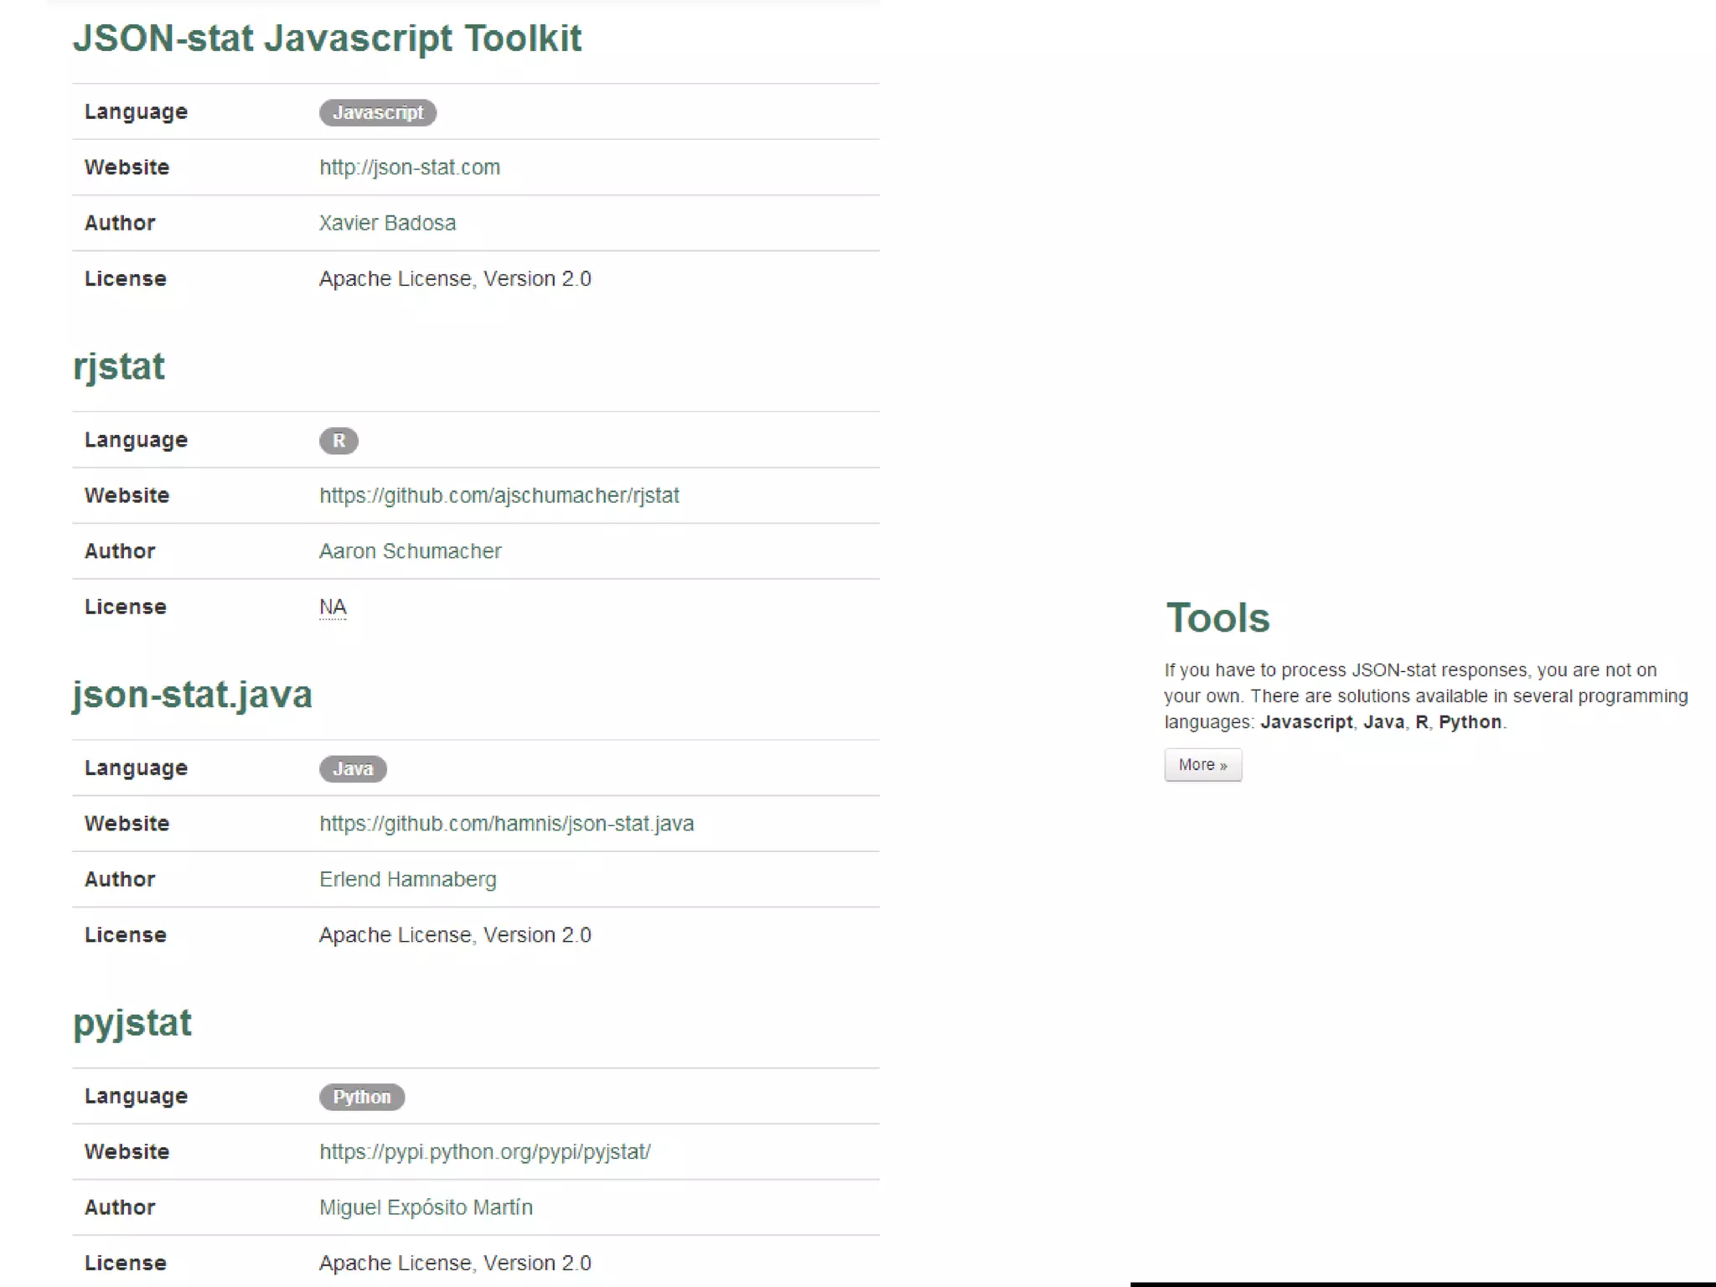Screen dimensions: 1716x1287
Task: Click the JSON-stat Javascript Toolkit heading
Action: 327,39
